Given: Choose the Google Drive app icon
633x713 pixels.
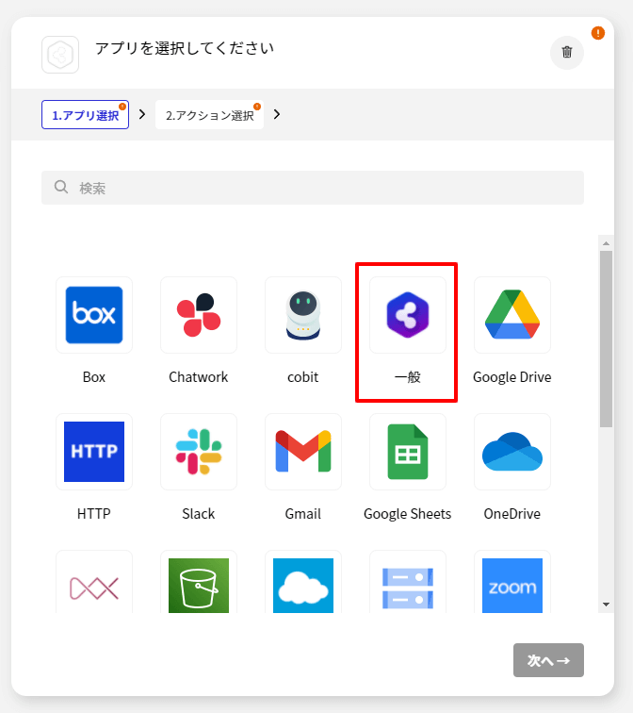Looking at the screenshot, I should point(512,315).
